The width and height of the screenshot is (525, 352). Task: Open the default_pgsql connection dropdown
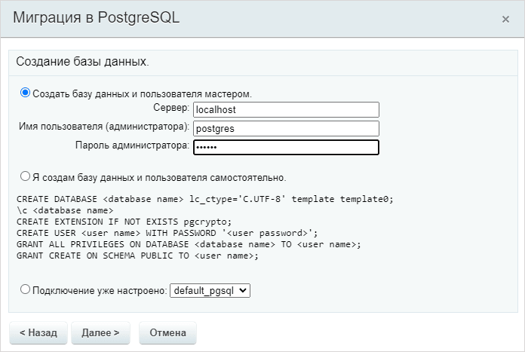(210, 290)
